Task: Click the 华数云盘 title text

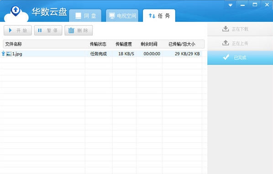Action: [x=49, y=12]
